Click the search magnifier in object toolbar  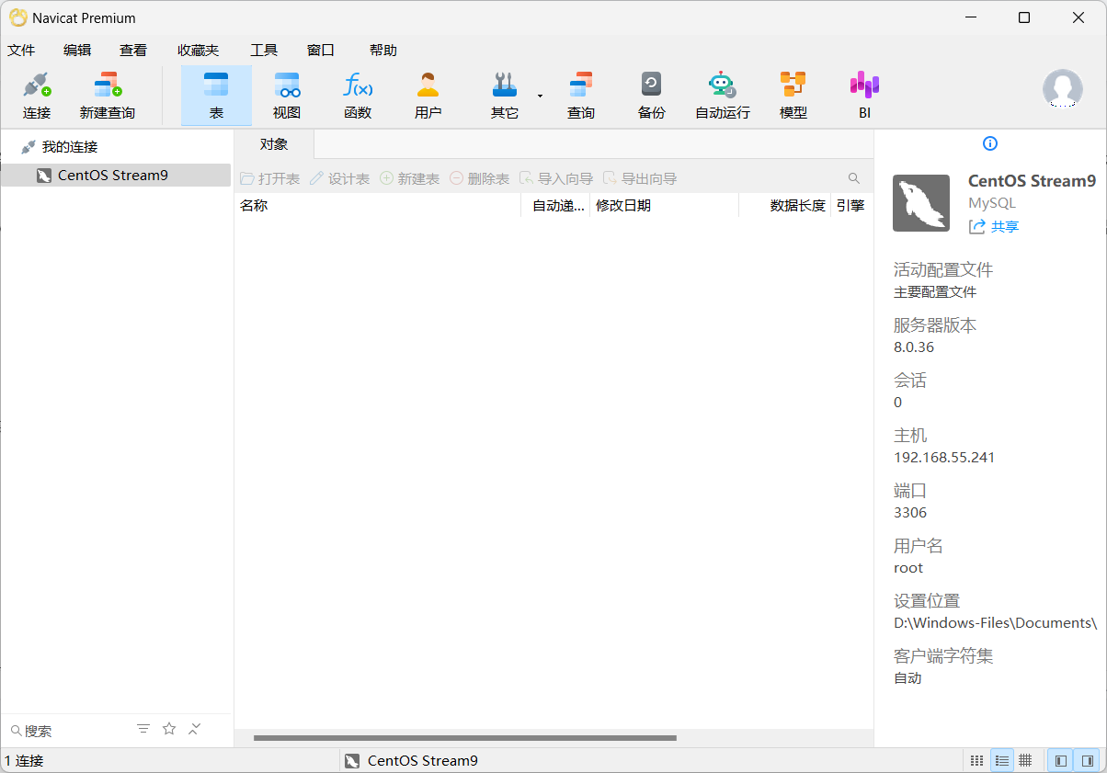coord(854,178)
